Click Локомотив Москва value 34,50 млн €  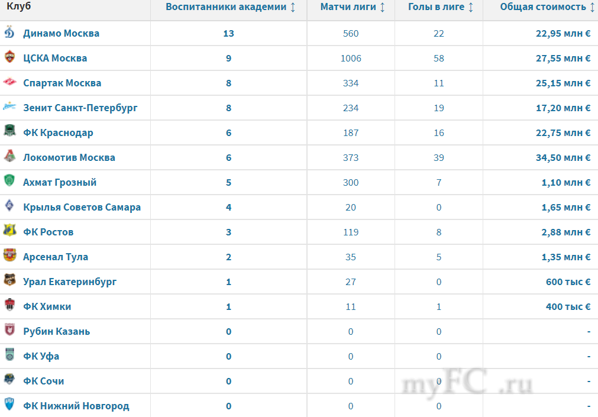pos(563,157)
